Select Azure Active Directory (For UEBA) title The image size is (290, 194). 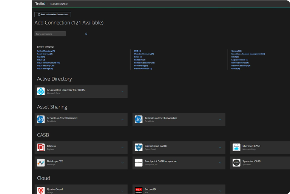(x=66, y=90)
